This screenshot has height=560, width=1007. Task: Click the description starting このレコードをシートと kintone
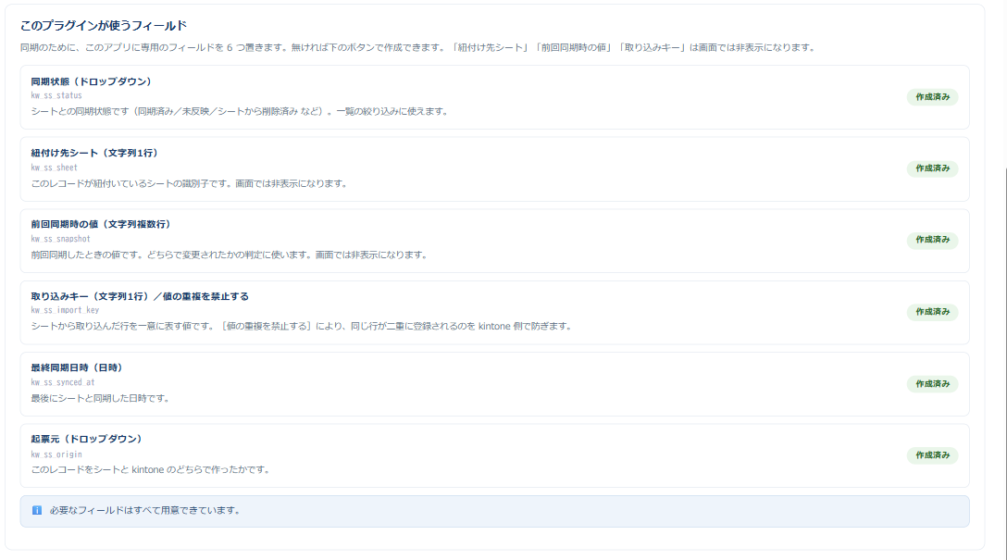coord(152,469)
